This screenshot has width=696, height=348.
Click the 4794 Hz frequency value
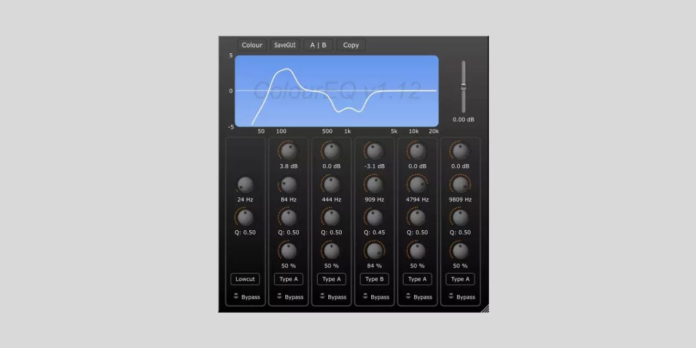417,200
